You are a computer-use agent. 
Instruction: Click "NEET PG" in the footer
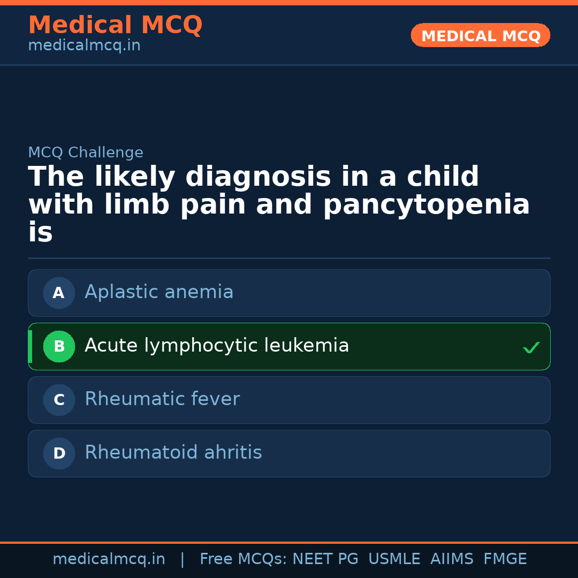[325, 559]
